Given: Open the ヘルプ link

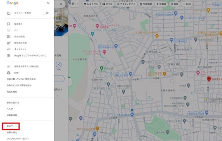Looking at the screenshot, I should point(10,109).
